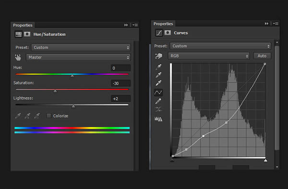This screenshot has height=189, width=288.
Task: Click the Curves panel scroll down arrow
Action: tap(277, 167)
